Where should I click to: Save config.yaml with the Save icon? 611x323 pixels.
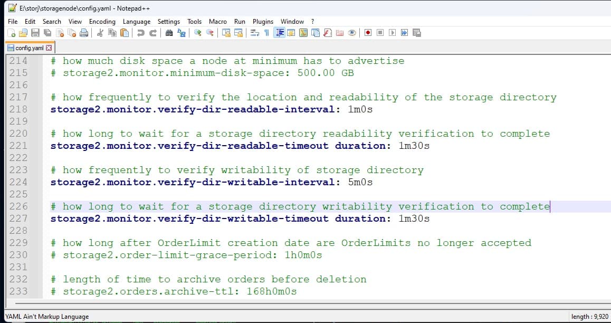pyautogui.click(x=35, y=33)
